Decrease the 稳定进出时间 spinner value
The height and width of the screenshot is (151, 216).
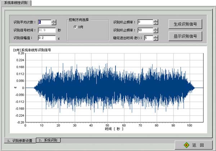coord(155,39)
